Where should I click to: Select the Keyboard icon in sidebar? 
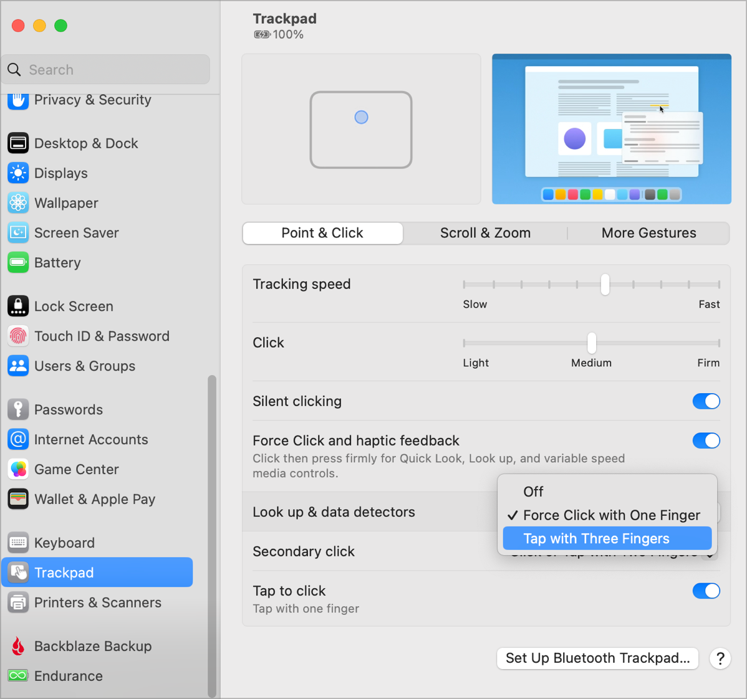pyautogui.click(x=18, y=543)
